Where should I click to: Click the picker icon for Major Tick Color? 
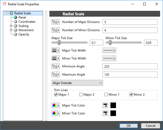click(x=105, y=106)
